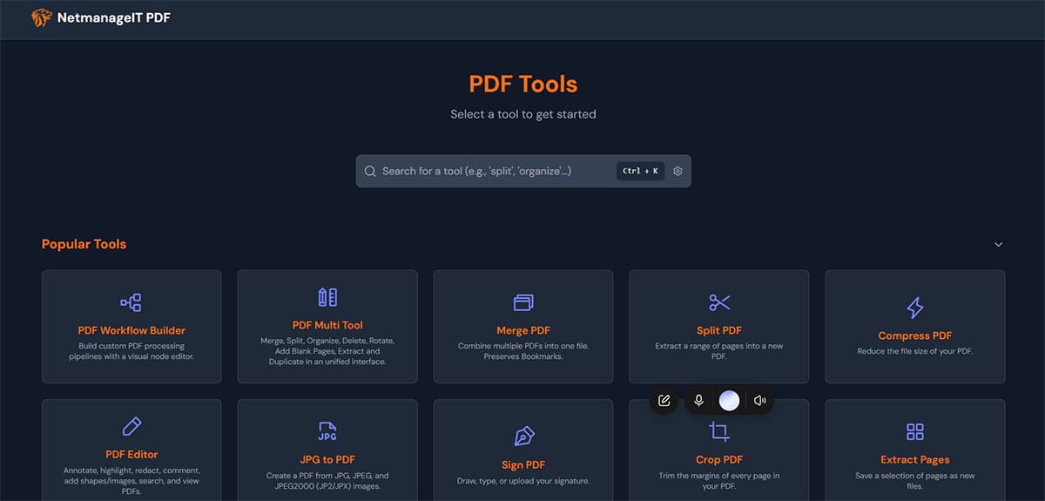This screenshot has width=1045, height=501.
Task: Click the Compress PDF lightning icon
Action: (915, 308)
